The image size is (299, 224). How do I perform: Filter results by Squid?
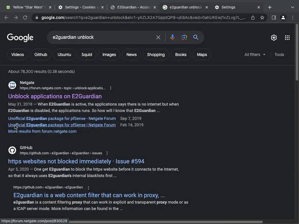[x=87, y=55]
